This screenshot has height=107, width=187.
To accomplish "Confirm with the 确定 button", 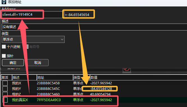I will [13, 62].
